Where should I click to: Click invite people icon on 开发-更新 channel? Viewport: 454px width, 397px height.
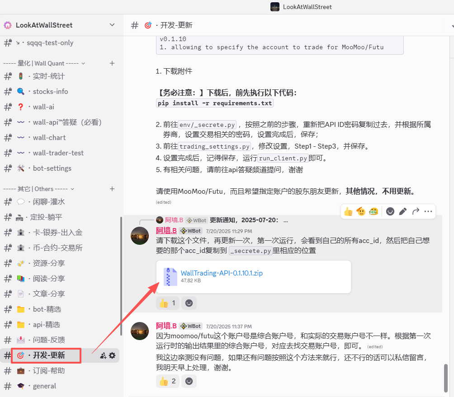click(x=103, y=355)
